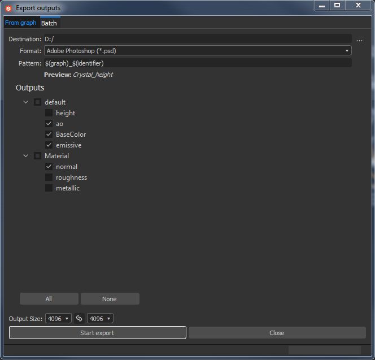Screen dimensions: 375x360
Task: Uncheck the BaseColor output checkbox
Action: coord(49,135)
